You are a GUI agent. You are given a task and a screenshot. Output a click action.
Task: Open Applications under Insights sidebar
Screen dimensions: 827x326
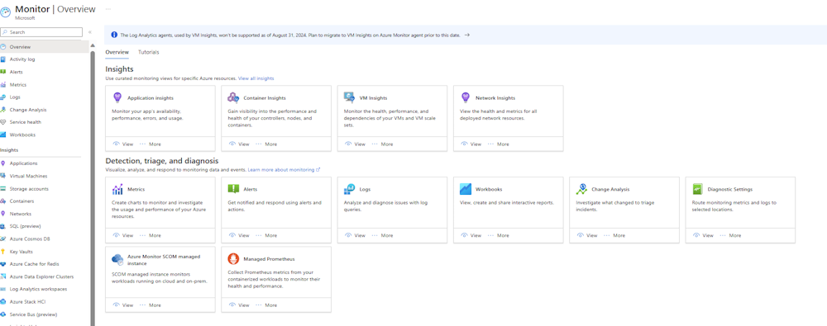pyautogui.click(x=23, y=163)
